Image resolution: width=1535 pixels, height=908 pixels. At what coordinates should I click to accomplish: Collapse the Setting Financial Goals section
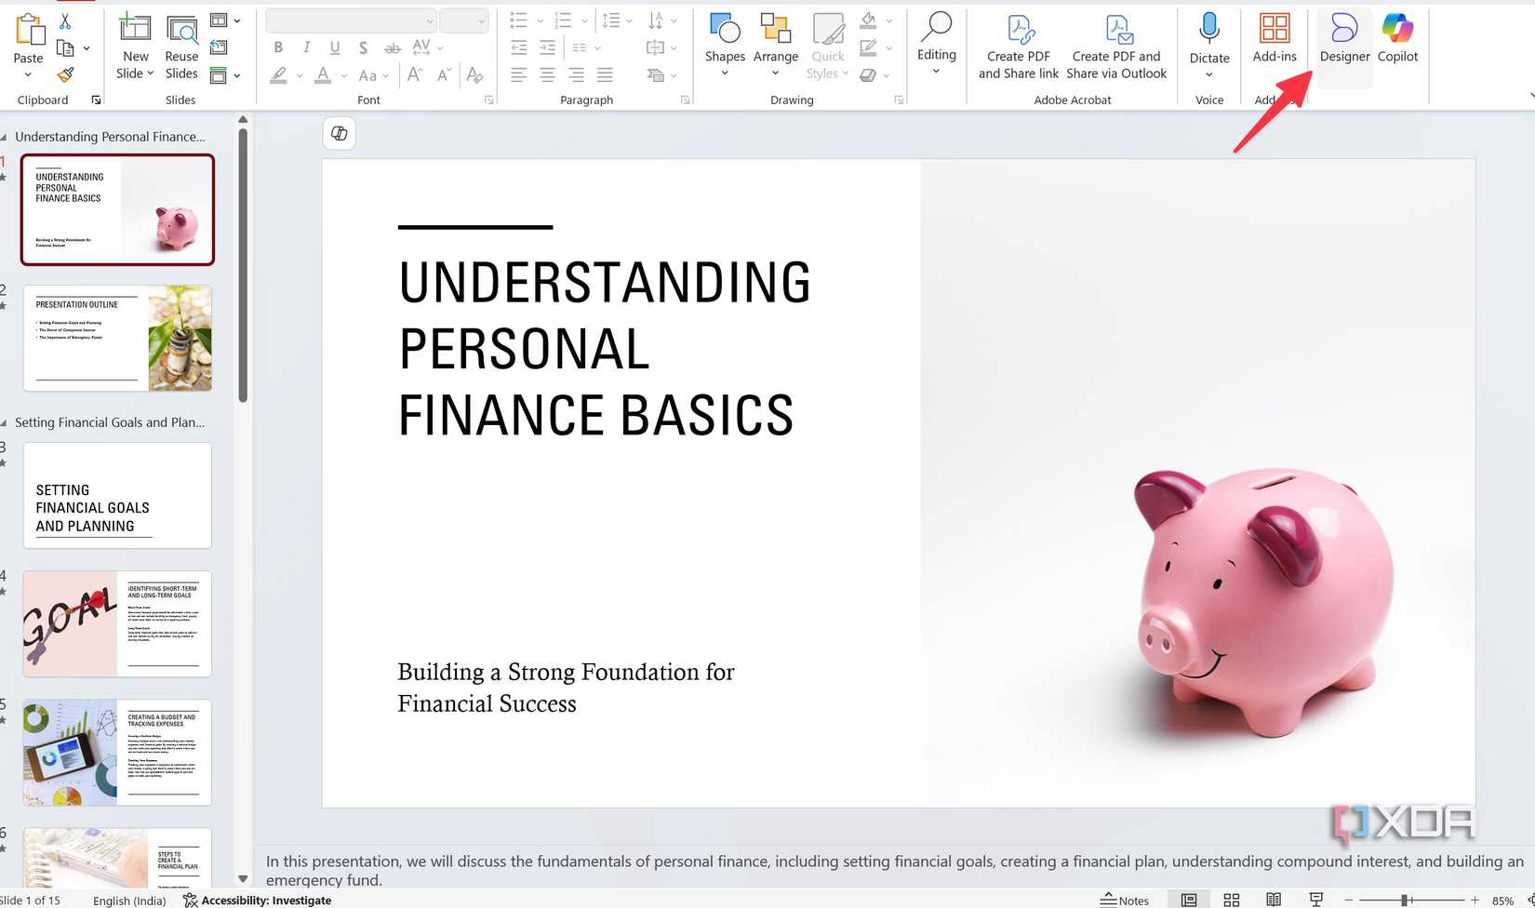point(4,422)
